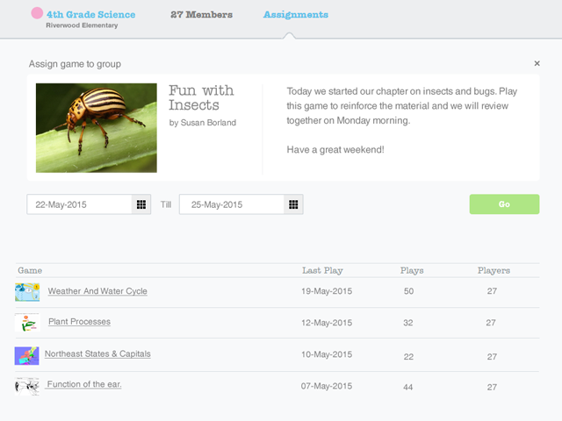This screenshot has height=421, width=562.
Task: Click the Fun with Insects beetle image
Action: coord(97,128)
